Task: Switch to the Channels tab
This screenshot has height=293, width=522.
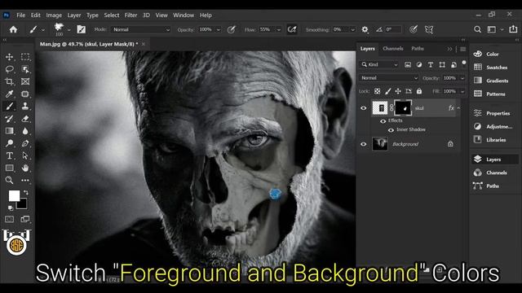Action: [393, 49]
